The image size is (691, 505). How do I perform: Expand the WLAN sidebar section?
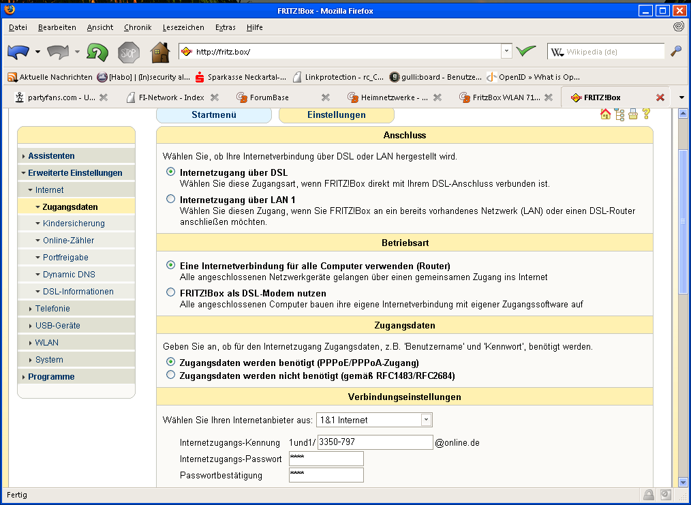47,343
